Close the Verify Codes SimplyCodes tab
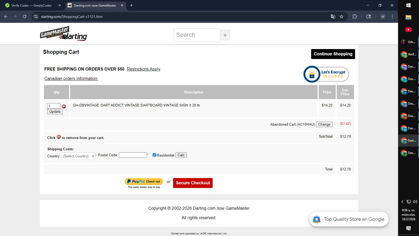Viewport: 419px width, 236px height. click(59, 5)
